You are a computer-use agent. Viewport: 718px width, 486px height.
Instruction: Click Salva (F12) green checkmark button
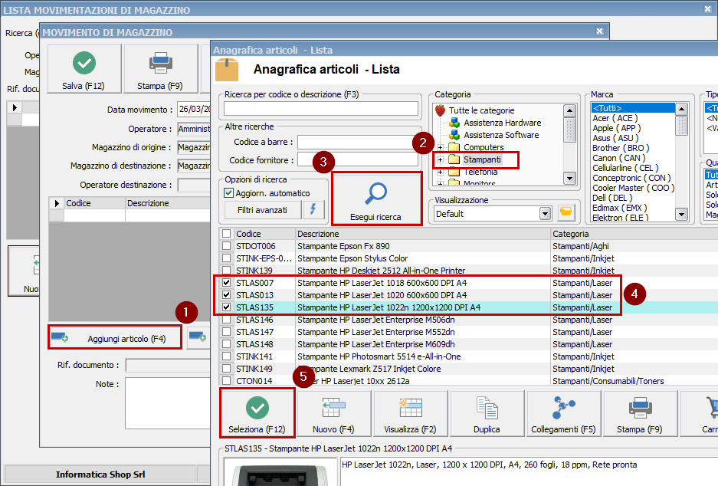tap(84, 69)
